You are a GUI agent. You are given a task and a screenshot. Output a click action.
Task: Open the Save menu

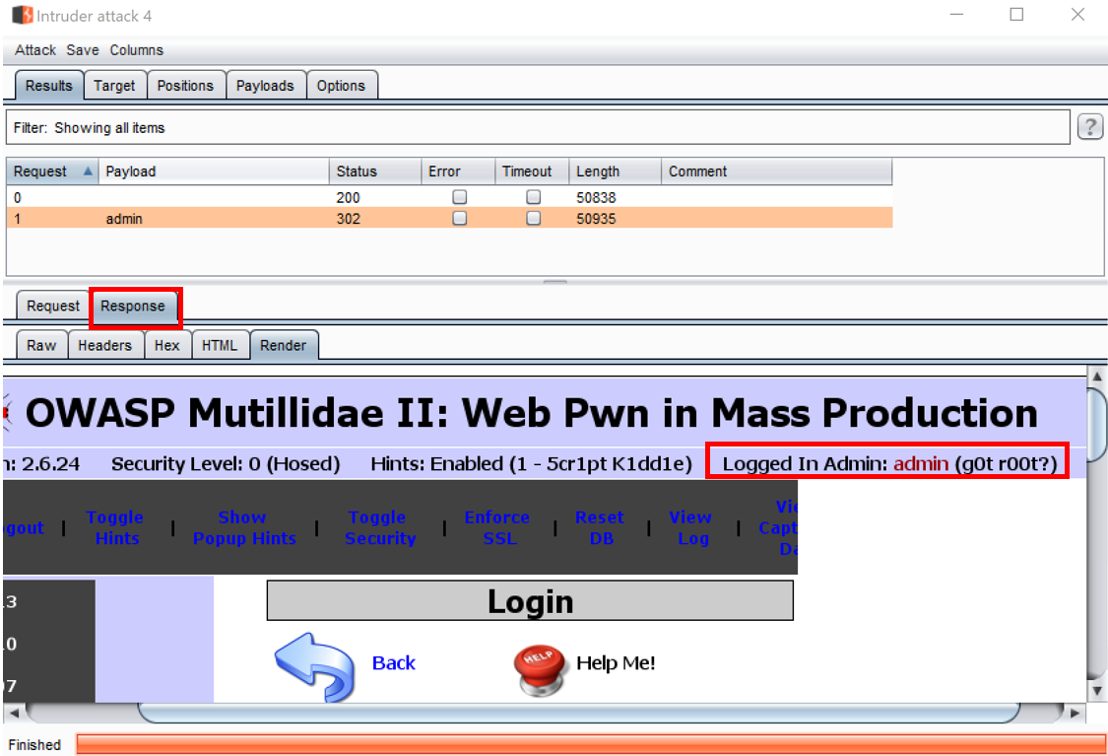tap(83, 50)
